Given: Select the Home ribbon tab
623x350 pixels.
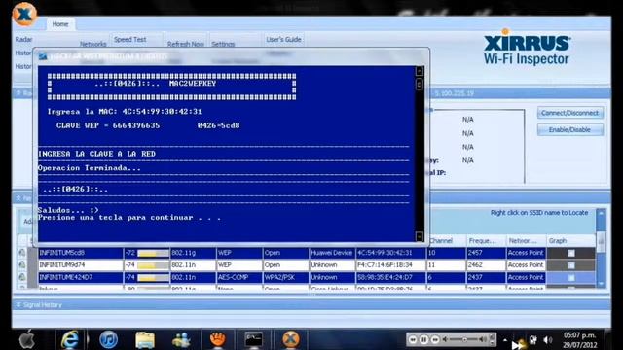Looking at the screenshot, I should pyautogui.click(x=60, y=24).
